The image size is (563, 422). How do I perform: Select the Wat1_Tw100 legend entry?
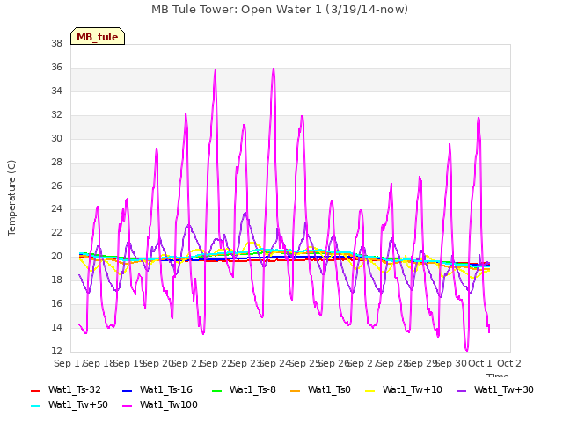click(160, 405)
